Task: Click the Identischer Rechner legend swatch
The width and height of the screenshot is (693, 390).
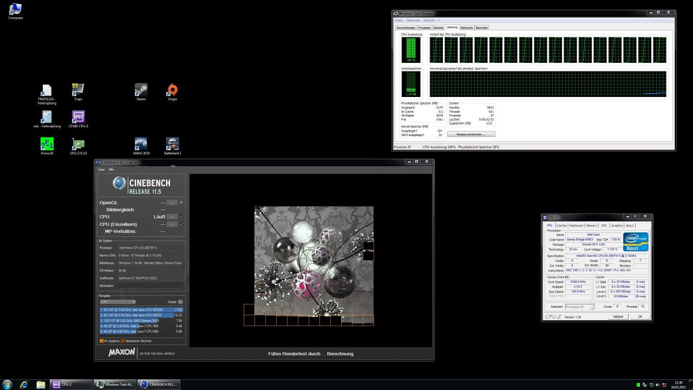Action: 122,341
